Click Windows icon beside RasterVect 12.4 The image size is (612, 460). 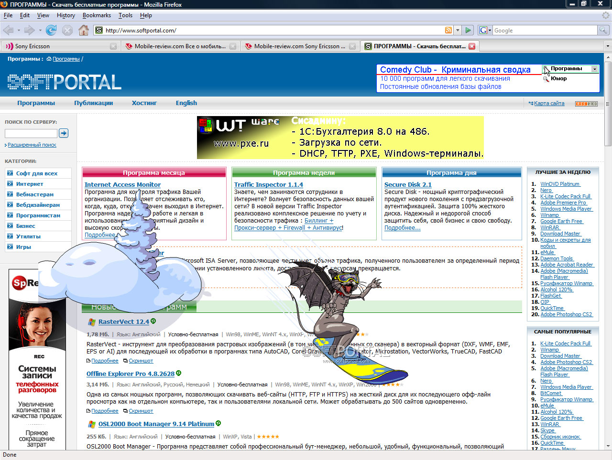[x=91, y=322]
